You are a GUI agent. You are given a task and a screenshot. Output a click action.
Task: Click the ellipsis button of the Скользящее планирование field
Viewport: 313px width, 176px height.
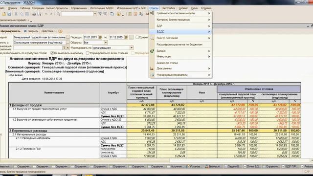click(x=68, y=43)
